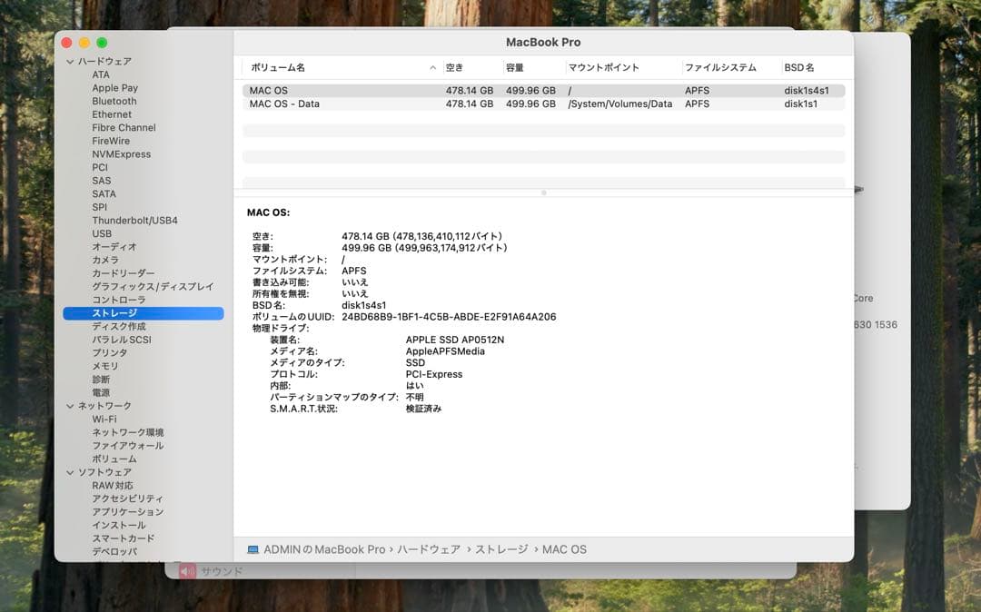Select Apple Pay in the sidebar
This screenshot has width=981, height=612.
pos(115,88)
